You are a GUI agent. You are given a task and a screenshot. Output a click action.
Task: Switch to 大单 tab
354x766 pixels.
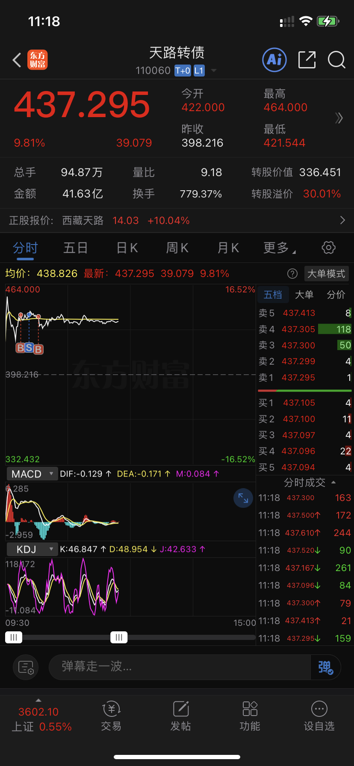coord(304,295)
